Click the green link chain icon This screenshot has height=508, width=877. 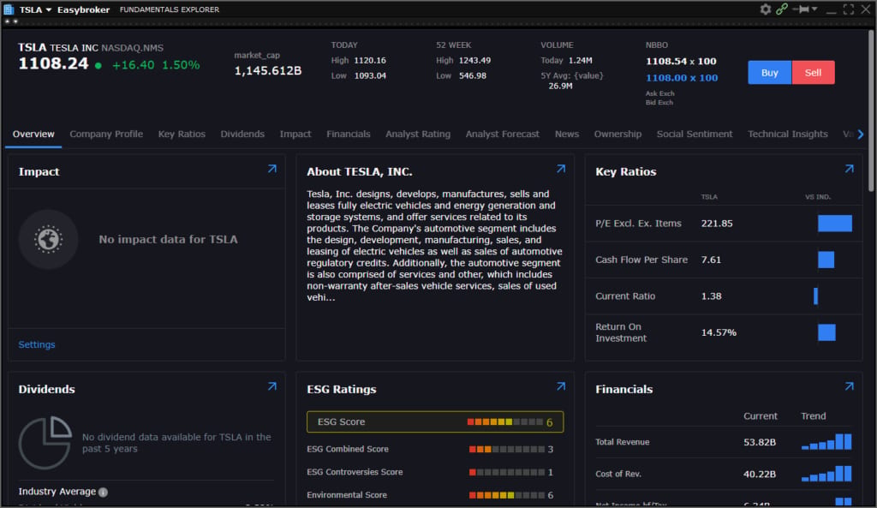click(782, 9)
